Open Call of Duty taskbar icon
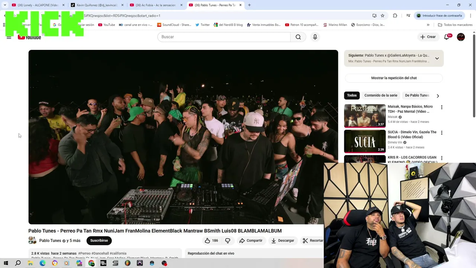476x268 pixels. [103, 263]
